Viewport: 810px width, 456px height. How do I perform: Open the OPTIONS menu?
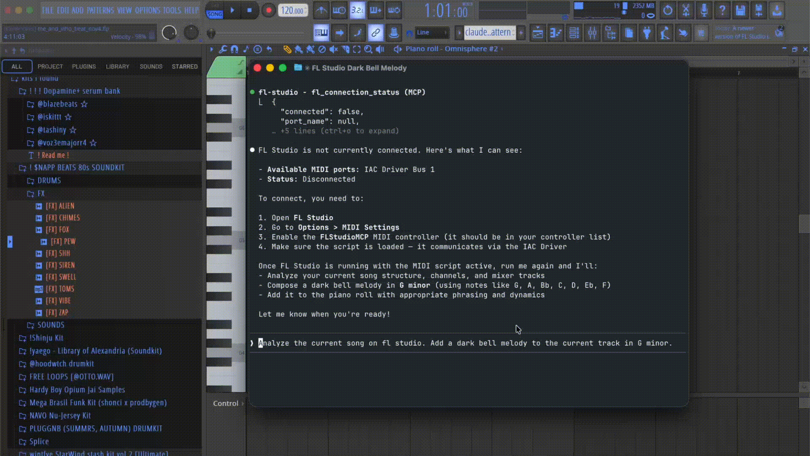point(148,11)
